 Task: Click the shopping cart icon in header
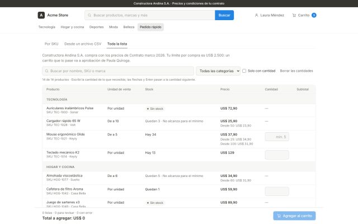(294, 15)
